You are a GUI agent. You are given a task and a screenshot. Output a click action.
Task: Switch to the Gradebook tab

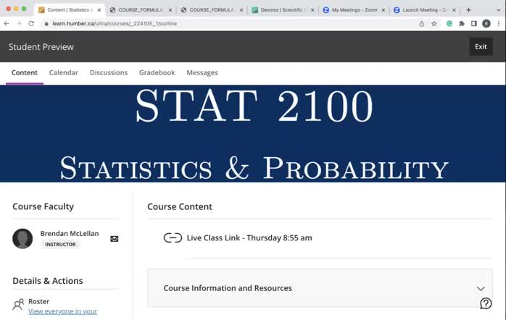click(157, 72)
